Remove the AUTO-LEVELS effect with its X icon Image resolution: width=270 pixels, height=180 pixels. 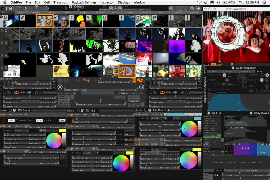94,115
